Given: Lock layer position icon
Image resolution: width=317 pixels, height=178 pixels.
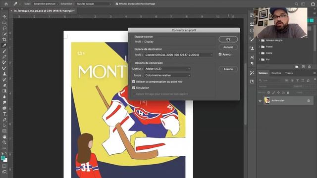Looking at the screenshot, I should 278,92.
